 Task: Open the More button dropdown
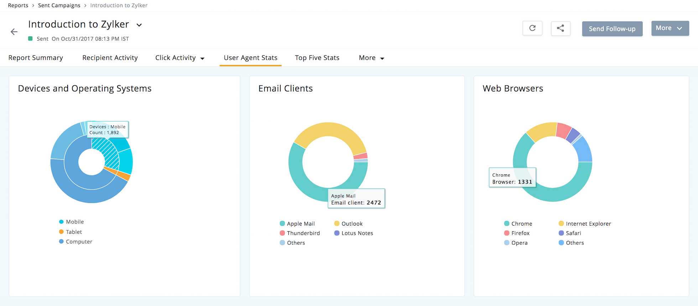(670, 28)
